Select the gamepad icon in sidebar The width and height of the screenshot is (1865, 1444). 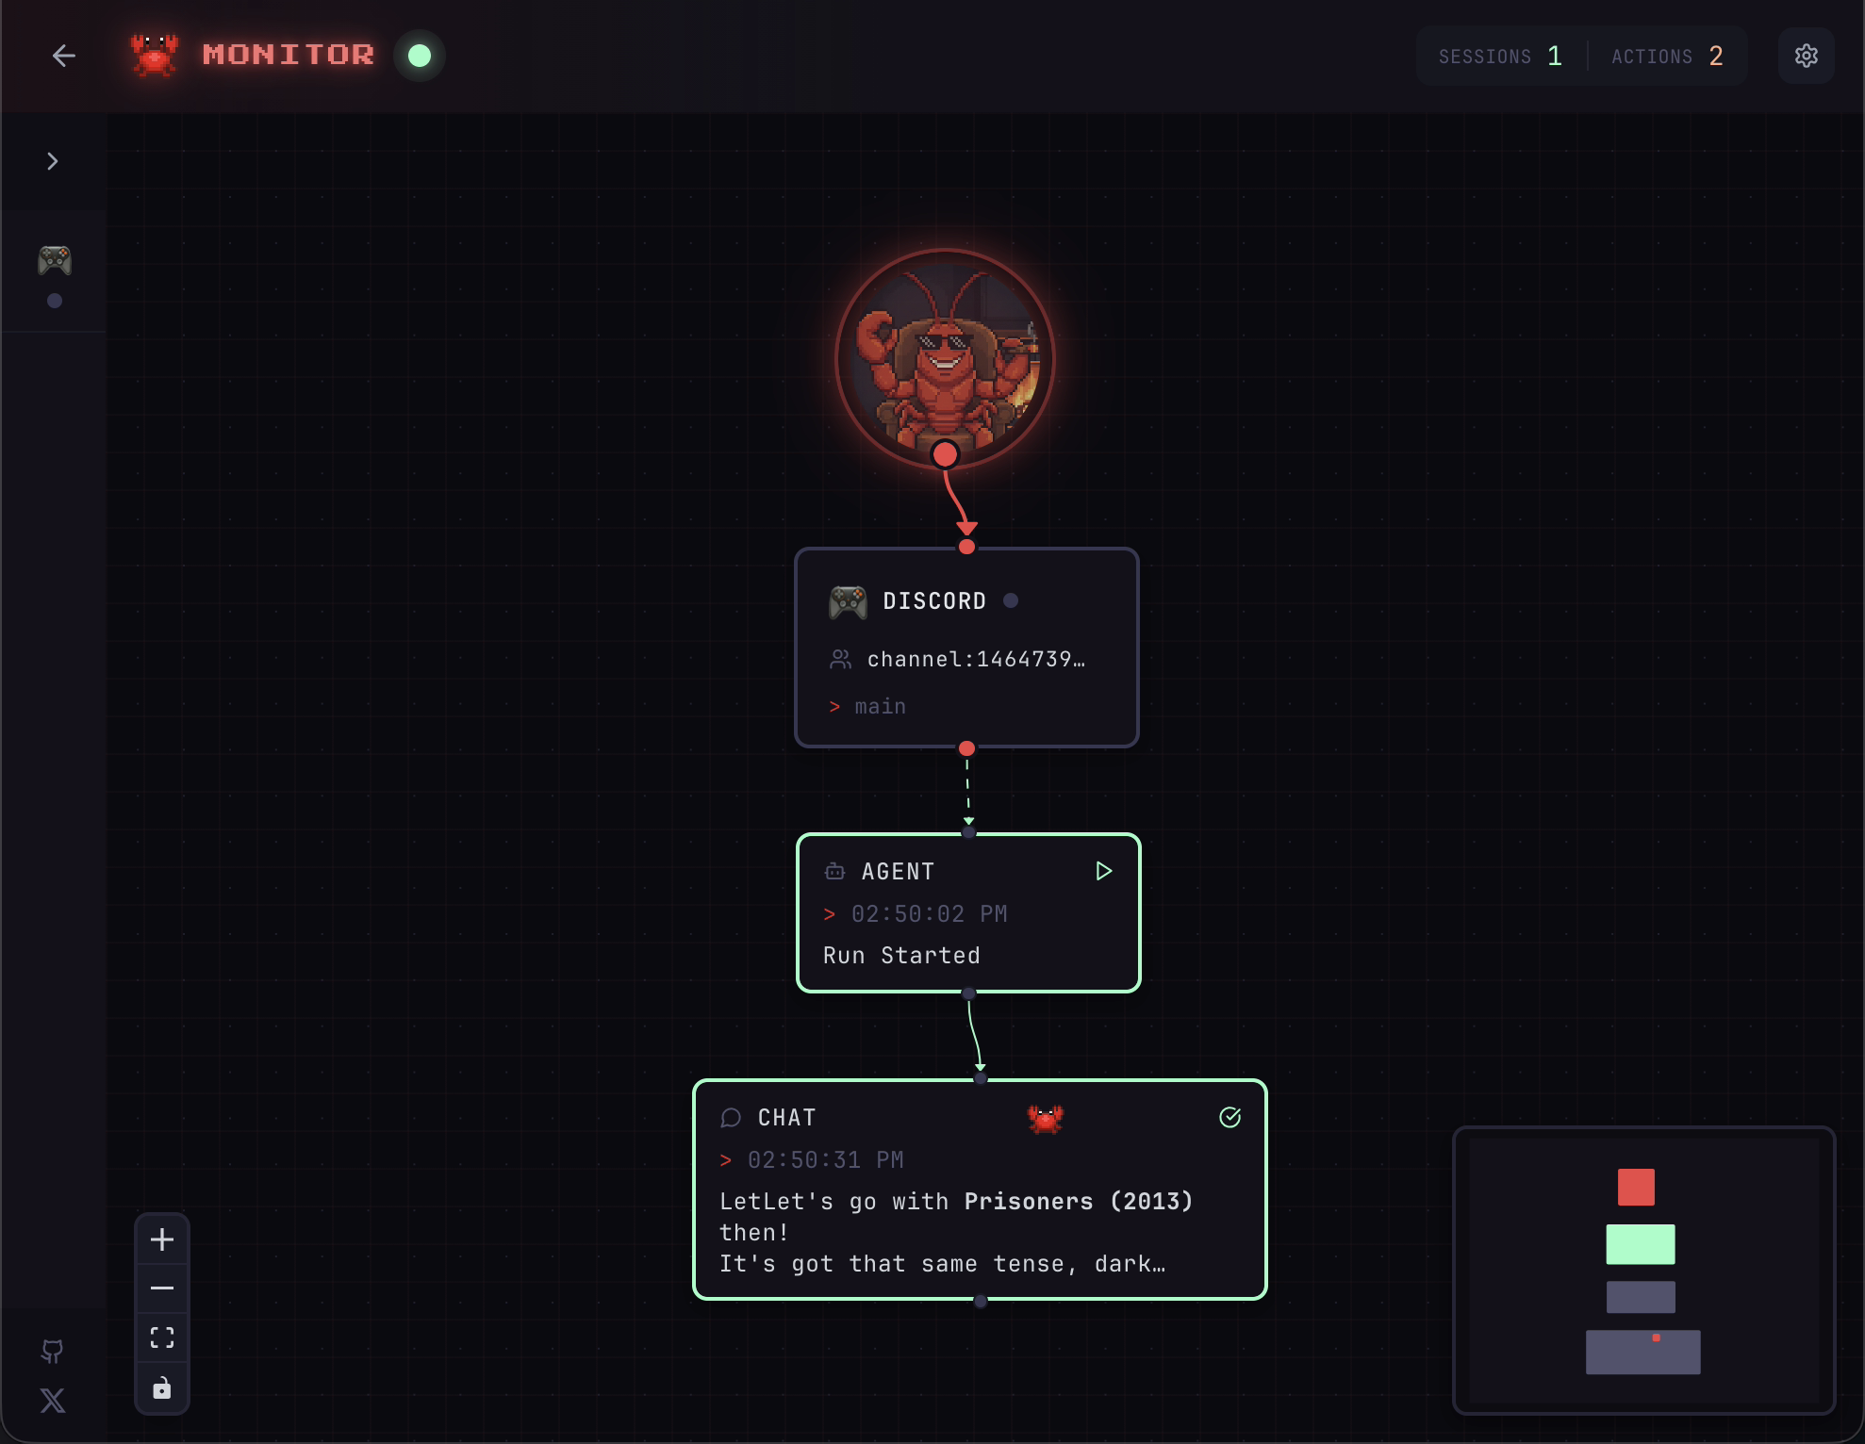(x=55, y=260)
